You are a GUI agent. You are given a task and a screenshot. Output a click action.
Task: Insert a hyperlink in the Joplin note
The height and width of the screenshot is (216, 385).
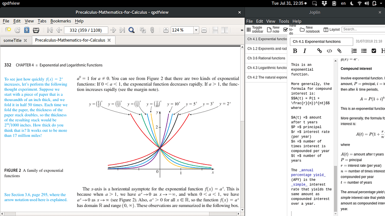tap(319, 51)
